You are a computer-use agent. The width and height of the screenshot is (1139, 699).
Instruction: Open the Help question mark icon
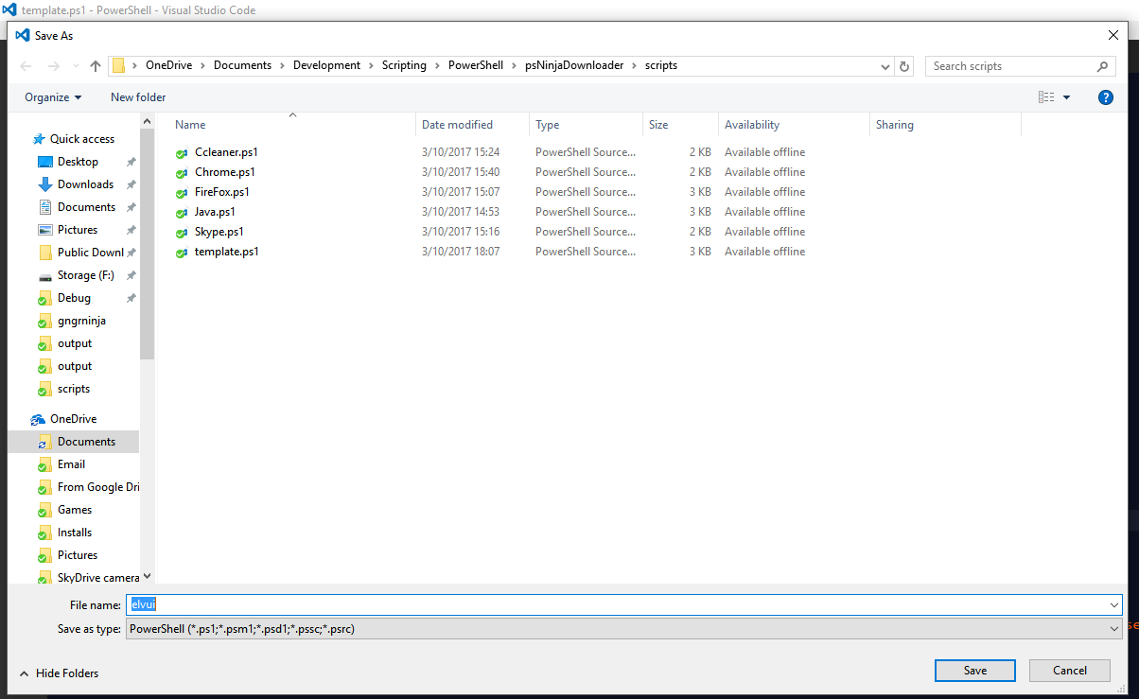pyautogui.click(x=1105, y=97)
